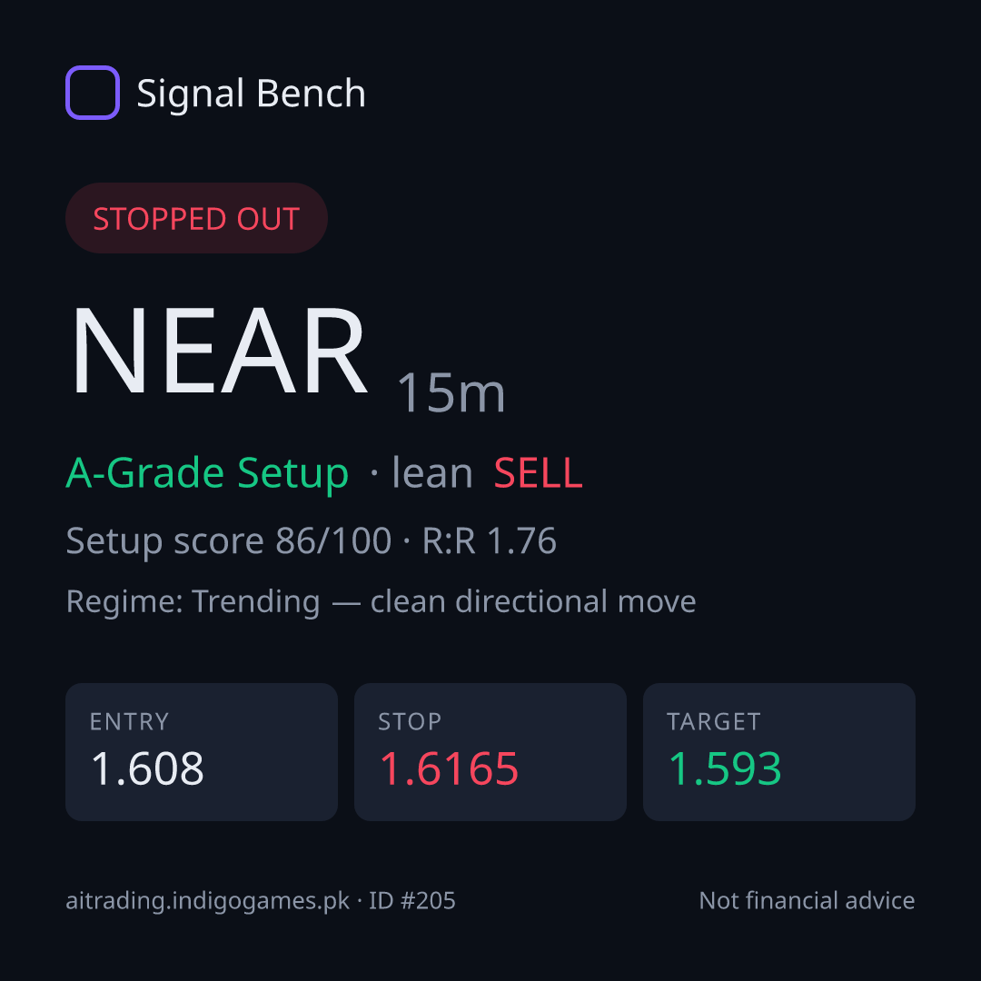The width and height of the screenshot is (981, 981).
Task: Click the Regime: Trending description line
Action: click(x=381, y=602)
